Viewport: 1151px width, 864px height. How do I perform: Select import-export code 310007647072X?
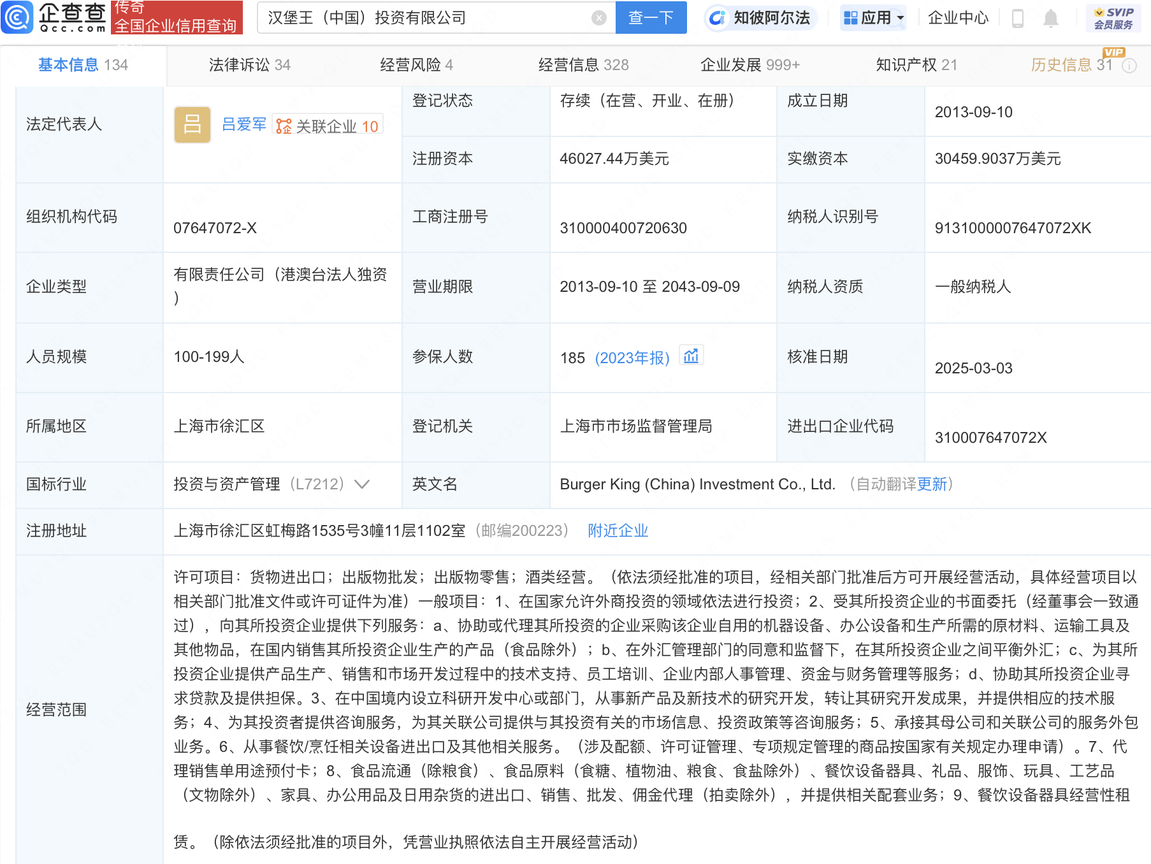(x=990, y=438)
